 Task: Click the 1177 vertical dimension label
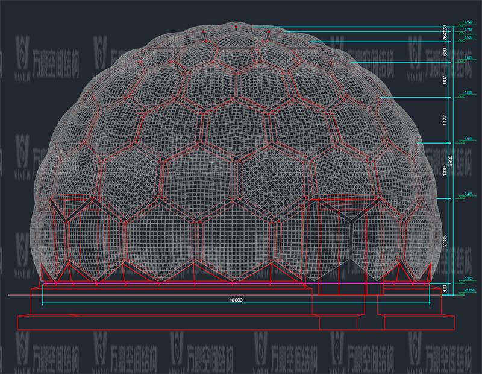[x=444, y=120]
